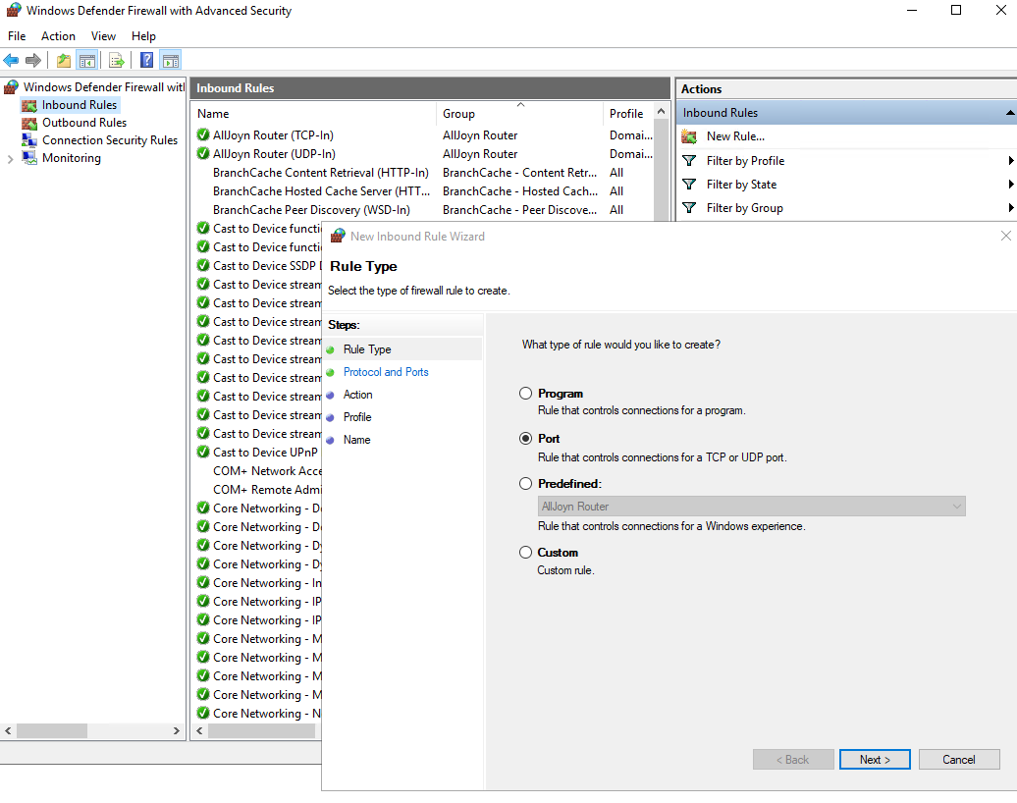
Task: Expand Filter by Group submenu arrow
Action: [x=1010, y=207]
